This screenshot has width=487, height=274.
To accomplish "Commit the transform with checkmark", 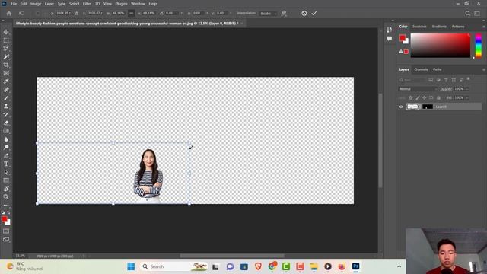I will tap(314, 14).
